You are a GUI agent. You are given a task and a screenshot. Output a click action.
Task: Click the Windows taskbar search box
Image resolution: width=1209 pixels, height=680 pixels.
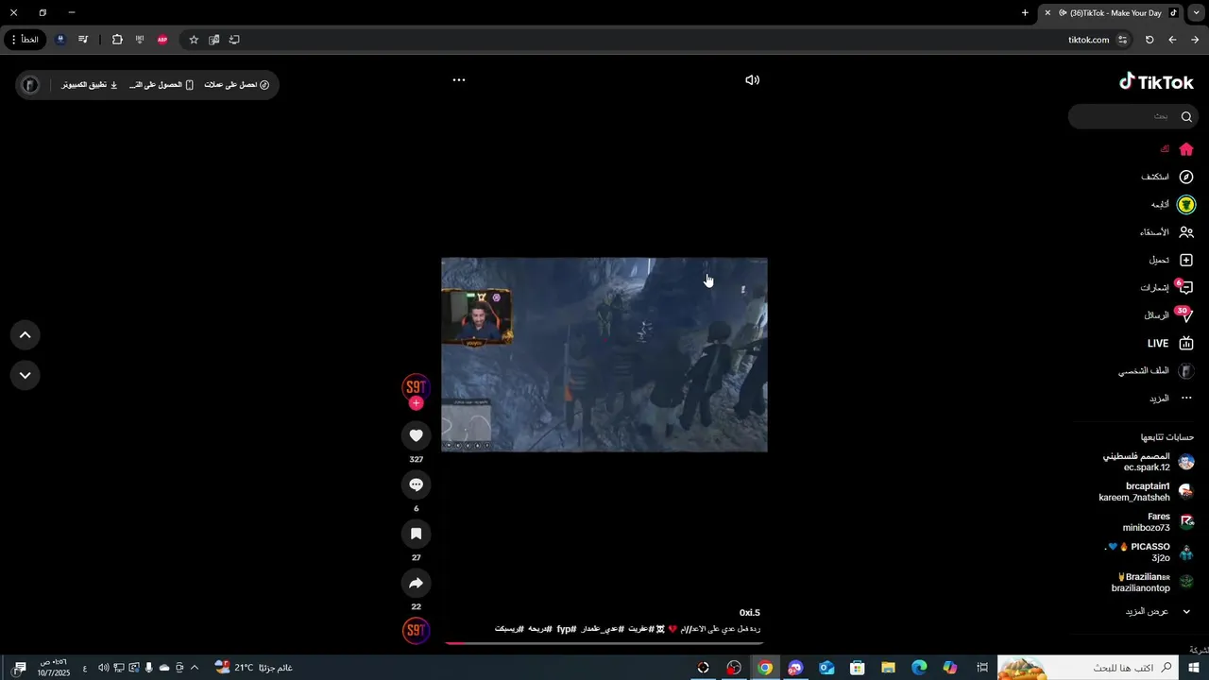pos(1088,668)
